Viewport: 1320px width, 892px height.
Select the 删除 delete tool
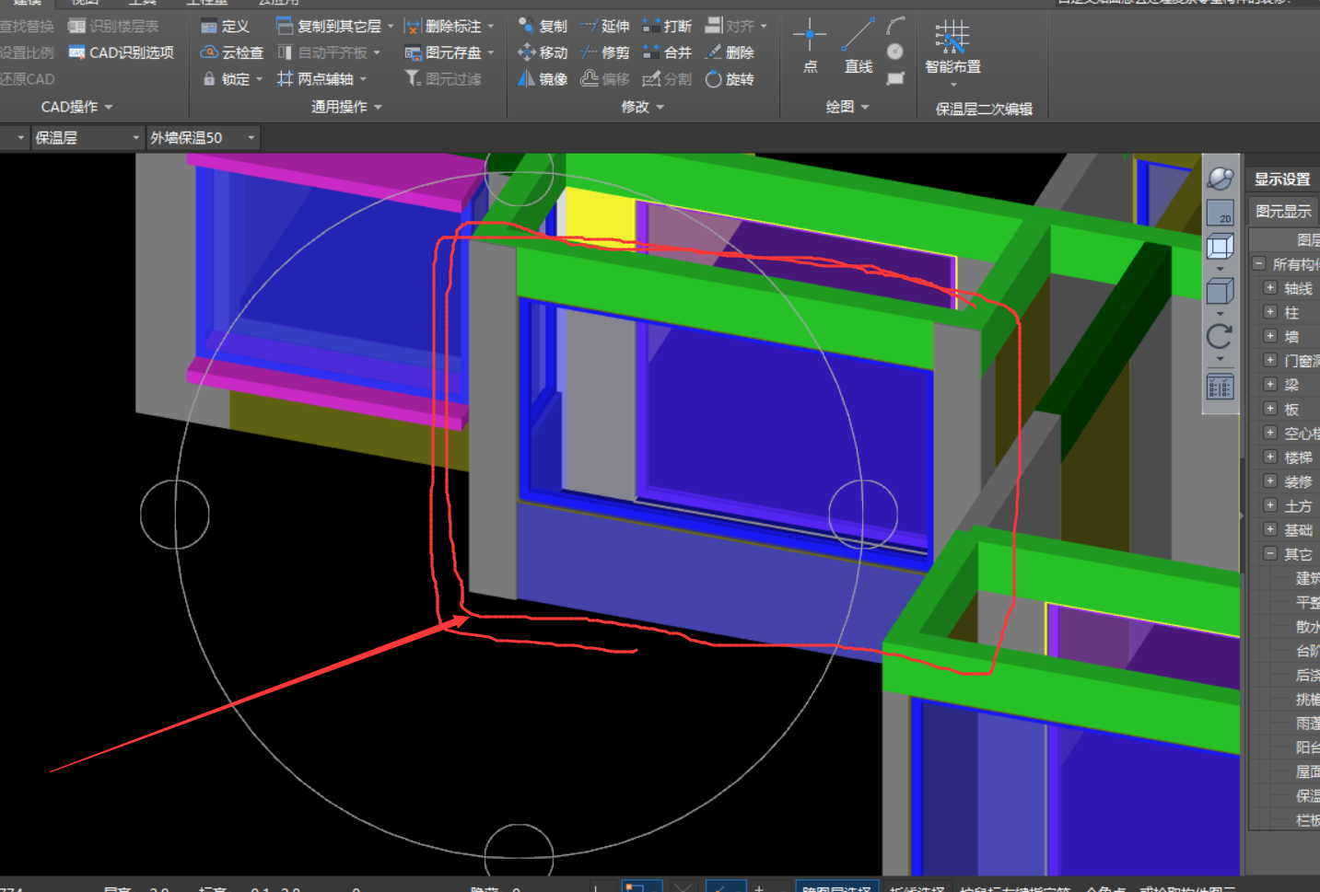[x=730, y=52]
